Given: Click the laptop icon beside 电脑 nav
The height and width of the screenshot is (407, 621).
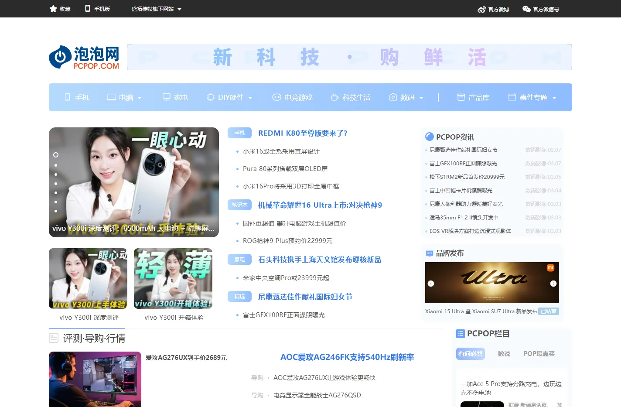Looking at the screenshot, I should 111,97.
